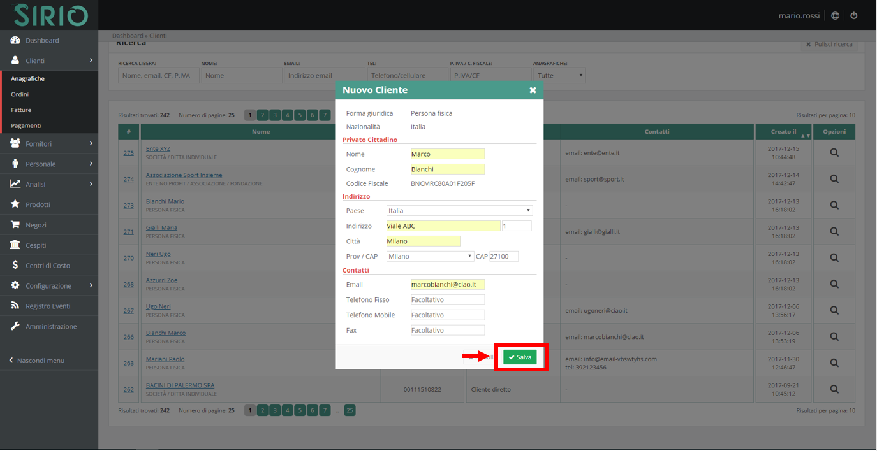The width and height of the screenshot is (877, 451).
Task: Click the globe language icon
Action: 836,15
